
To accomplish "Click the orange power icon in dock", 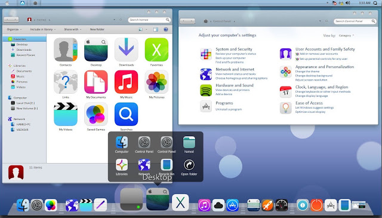I will [x=317, y=205].
